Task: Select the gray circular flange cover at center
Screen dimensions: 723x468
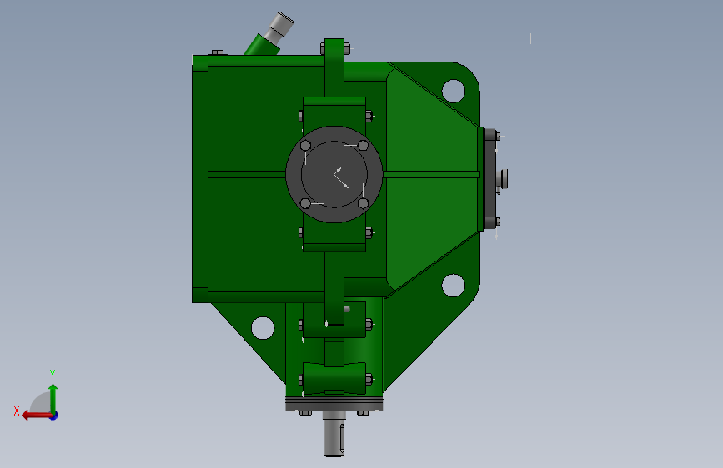Action: pos(334,174)
